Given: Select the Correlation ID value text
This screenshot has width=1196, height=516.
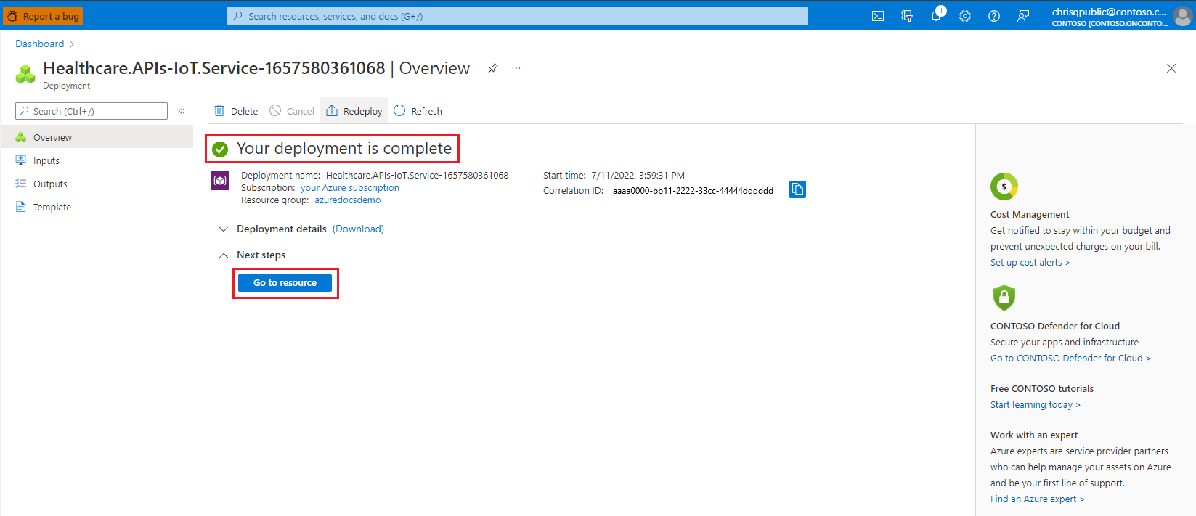Looking at the screenshot, I should coord(693,191).
